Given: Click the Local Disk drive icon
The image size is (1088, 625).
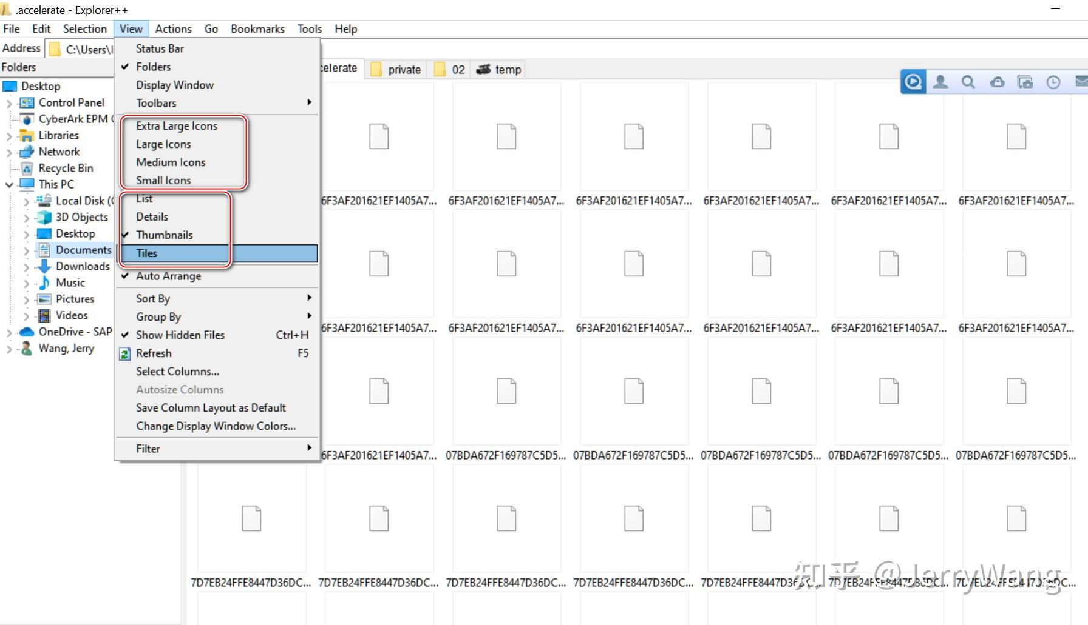Looking at the screenshot, I should 44,201.
